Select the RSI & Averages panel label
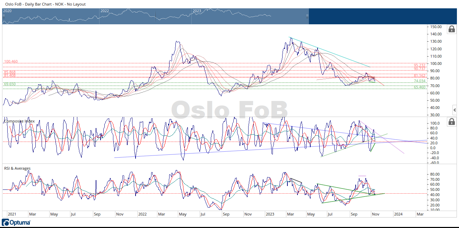This screenshot has height=228, width=459. pos(17,168)
